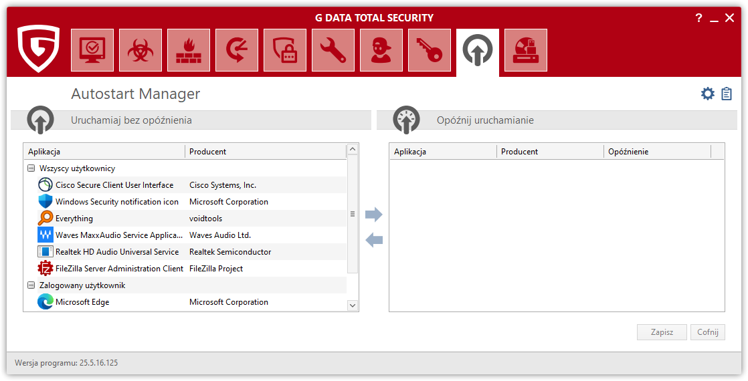Close the G DATA Total Security window

pos(729,18)
